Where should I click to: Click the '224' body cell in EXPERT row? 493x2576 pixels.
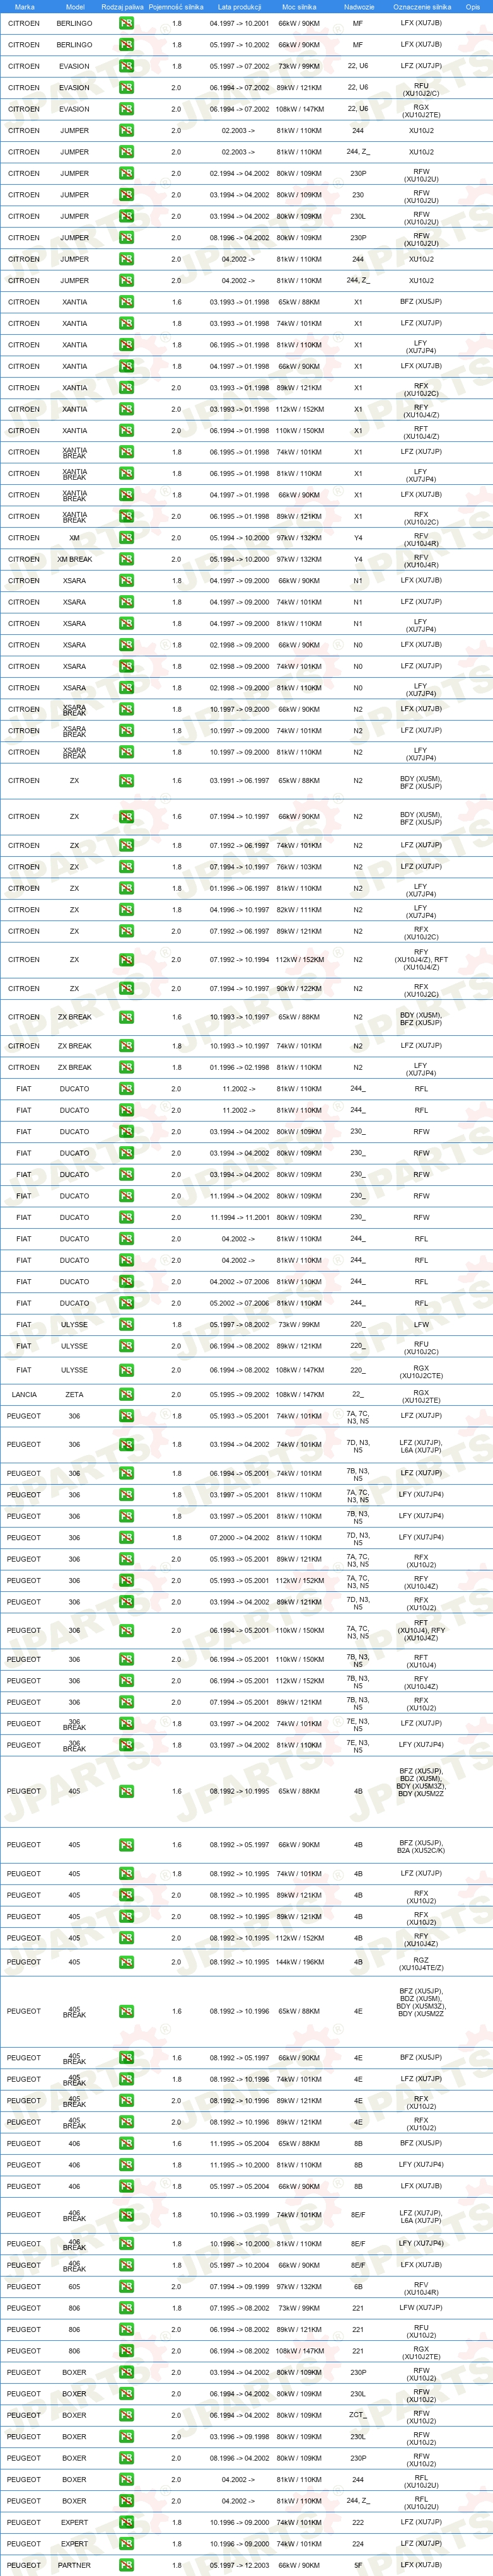(x=358, y=2543)
